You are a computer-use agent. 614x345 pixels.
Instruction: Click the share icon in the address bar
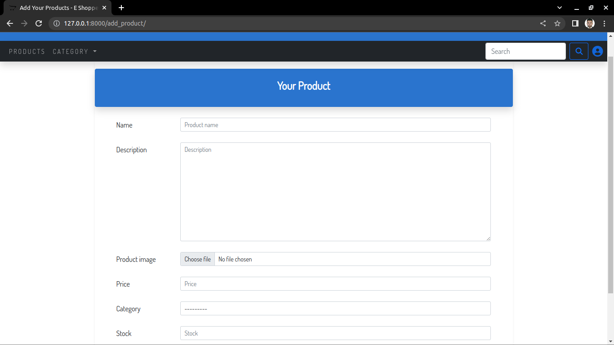click(543, 23)
